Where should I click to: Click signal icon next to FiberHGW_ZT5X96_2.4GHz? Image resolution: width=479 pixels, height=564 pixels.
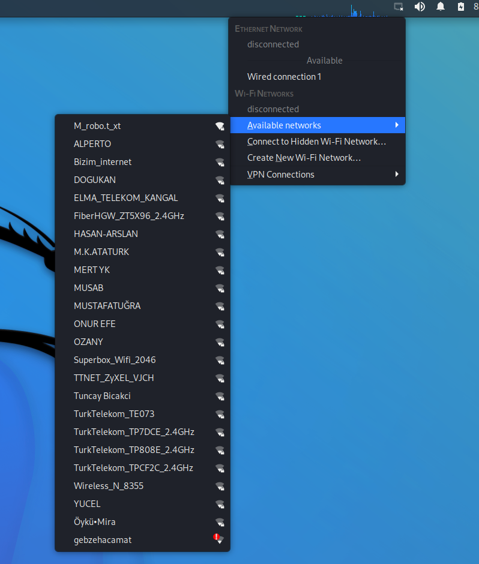tap(220, 216)
